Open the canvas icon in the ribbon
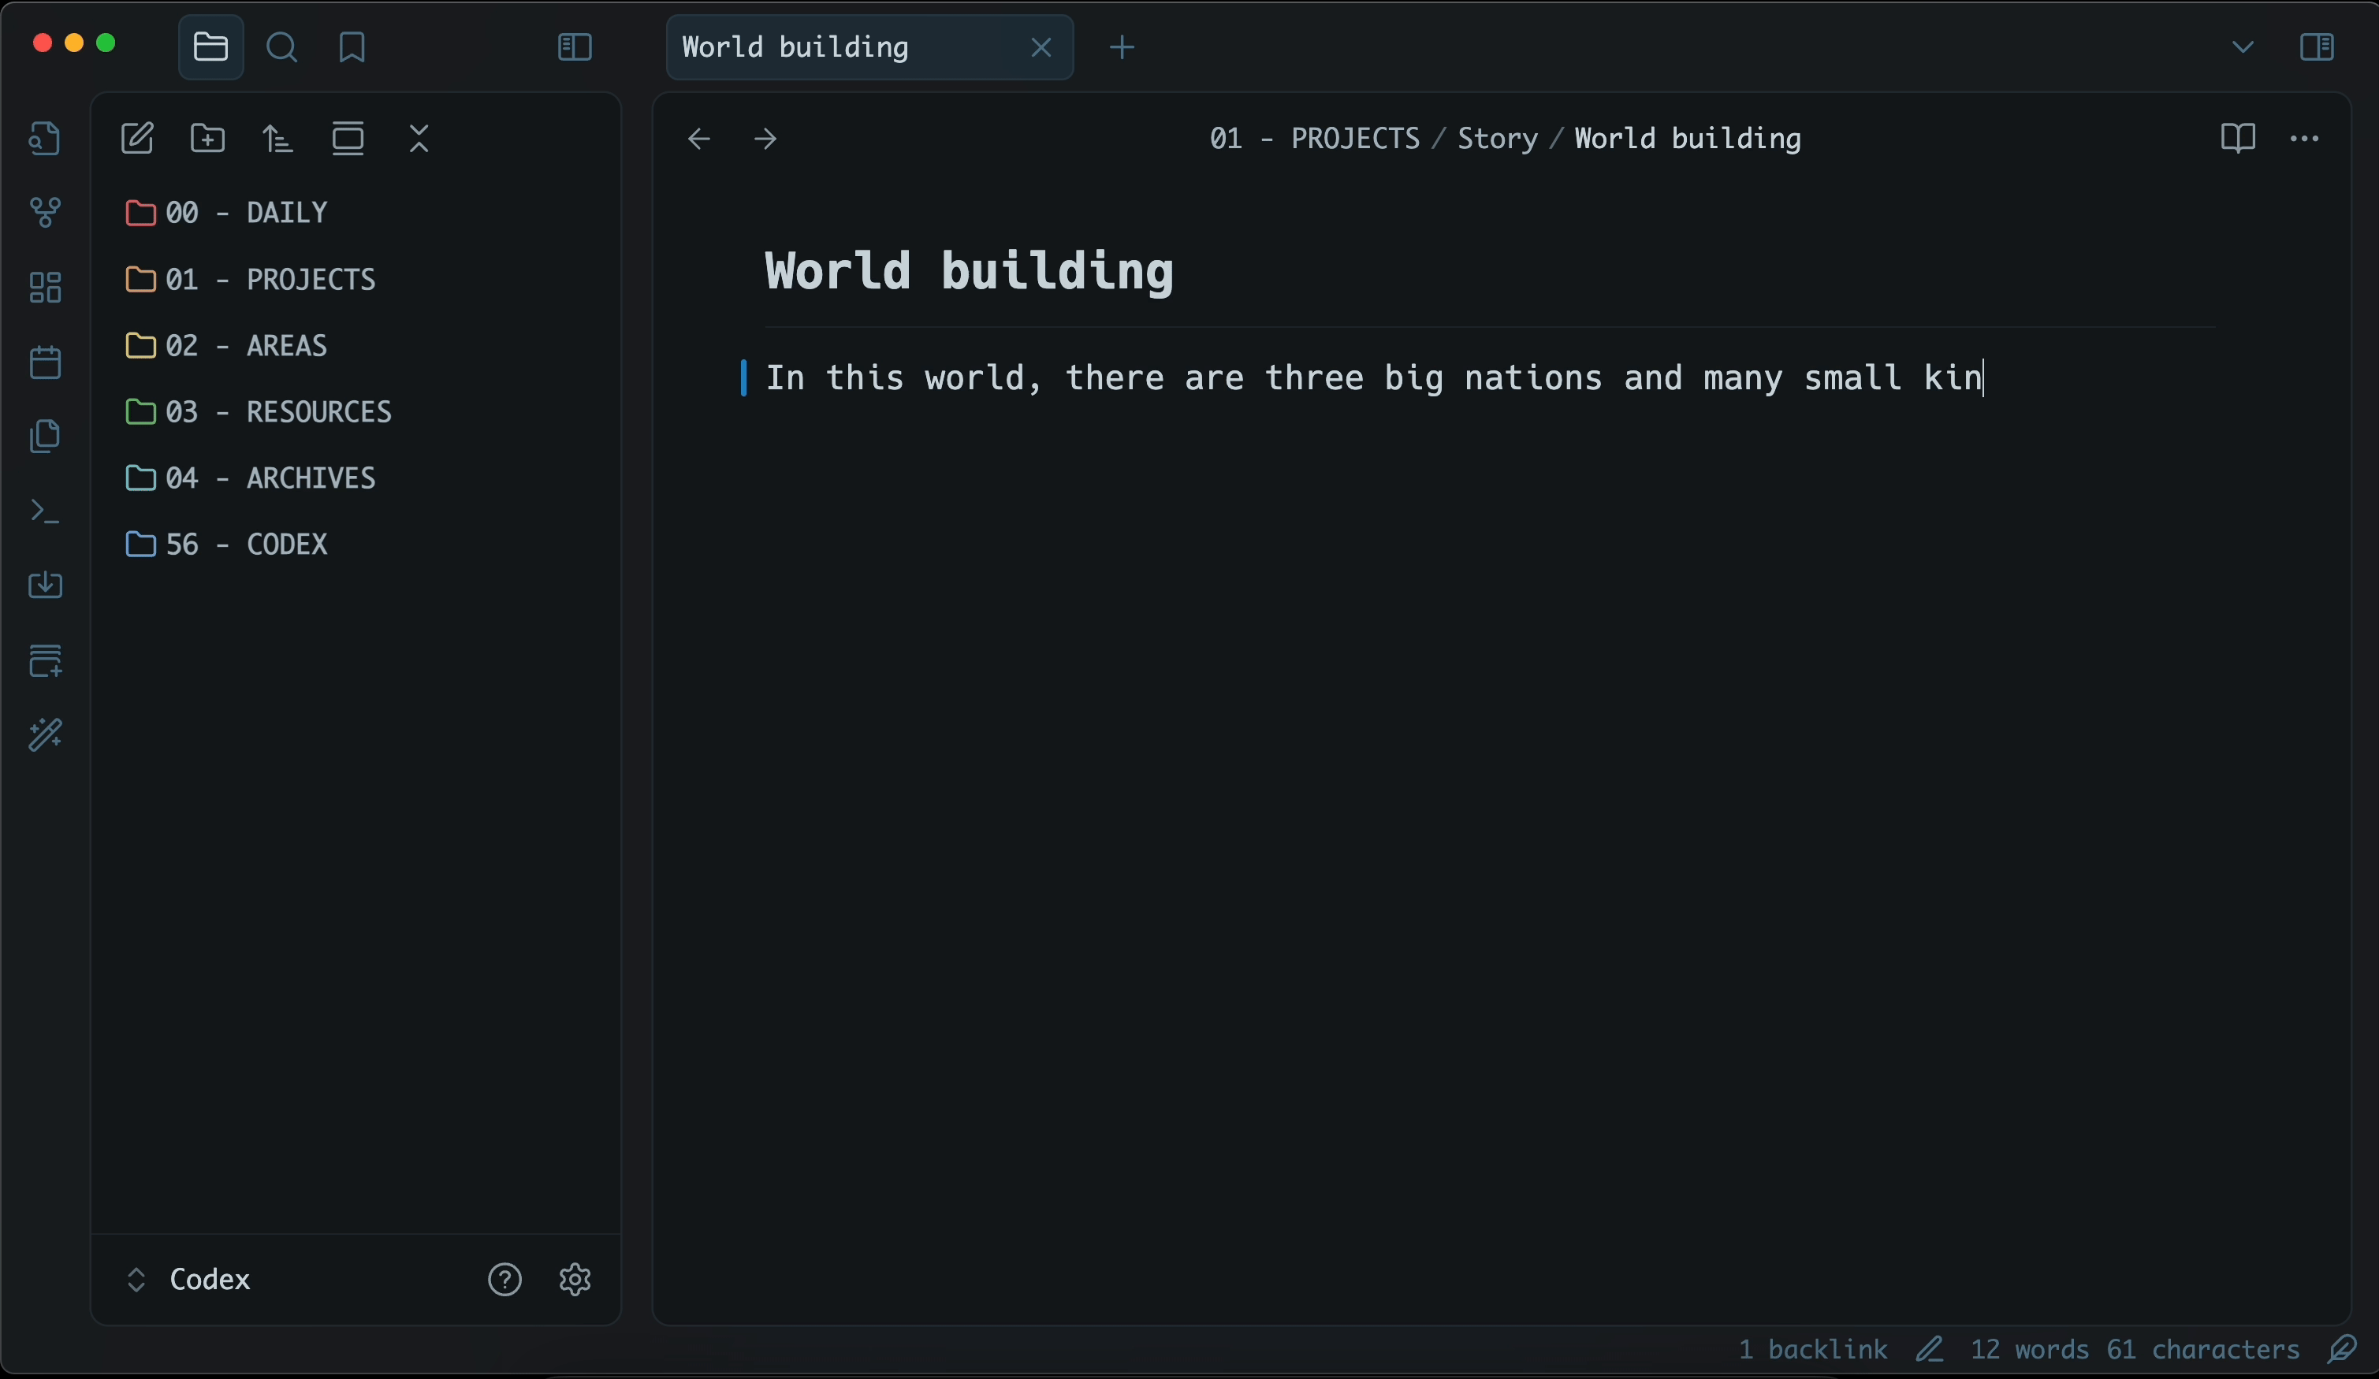This screenshot has height=1379, width=2379. pyautogui.click(x=45, y=287)
